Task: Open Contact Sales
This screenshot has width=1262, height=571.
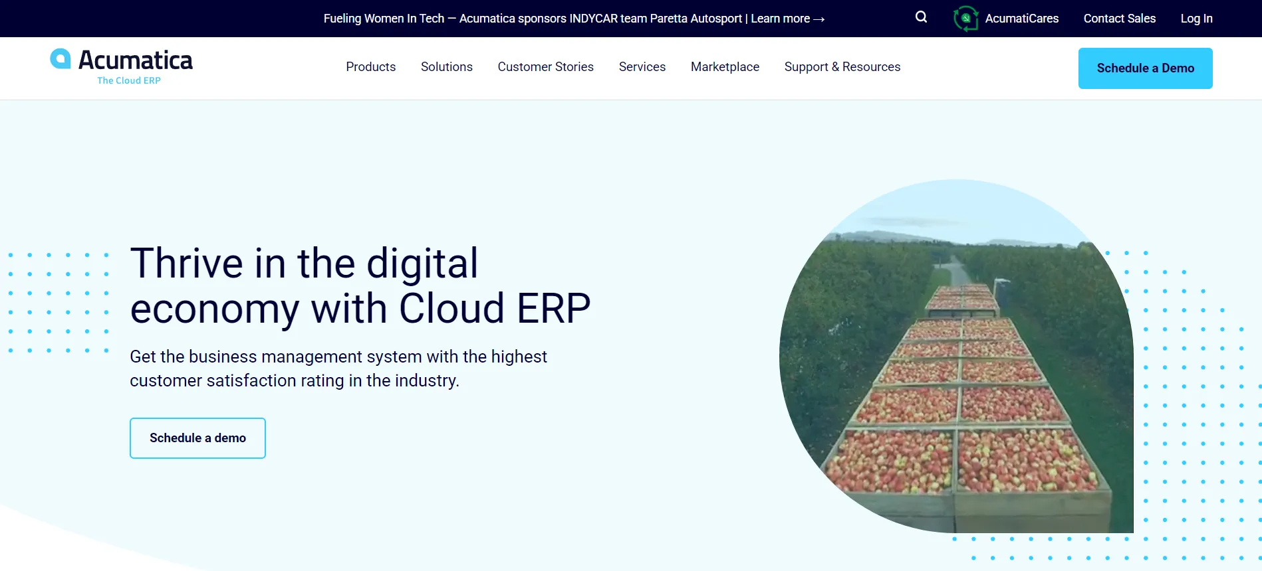Action: point(1119,19)
